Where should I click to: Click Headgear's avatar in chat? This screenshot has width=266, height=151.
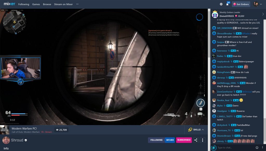point(214,111)
